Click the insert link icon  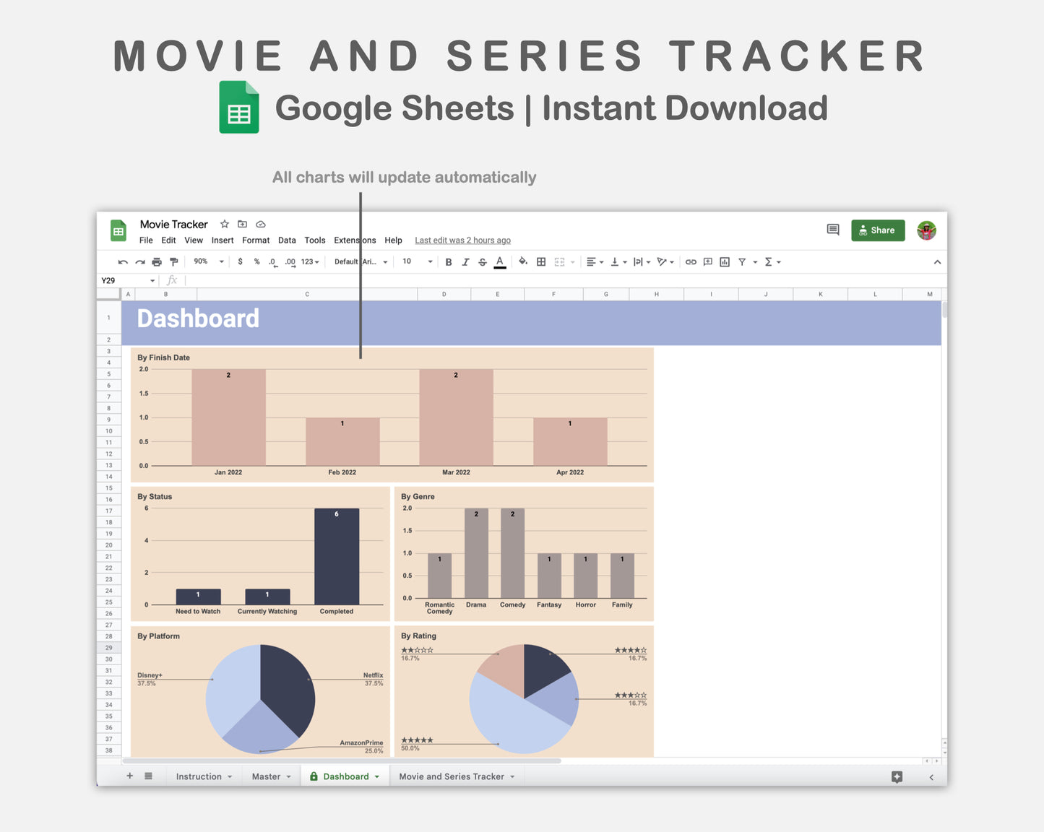coord(691,262)
